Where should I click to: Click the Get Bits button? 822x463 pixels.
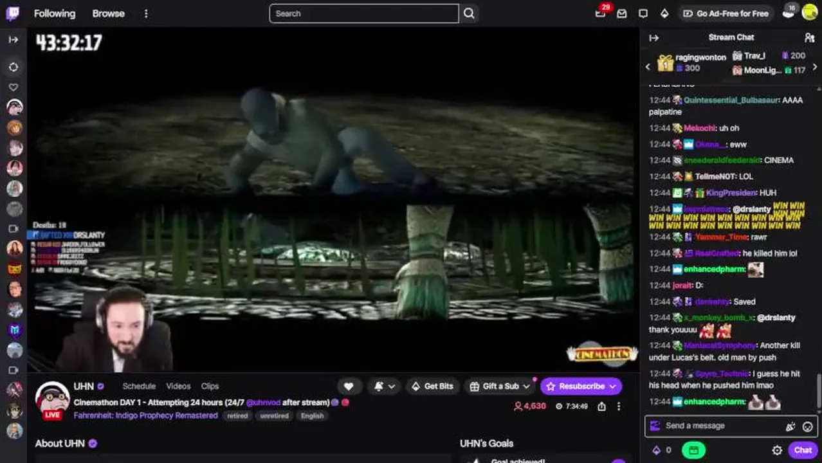432,386
